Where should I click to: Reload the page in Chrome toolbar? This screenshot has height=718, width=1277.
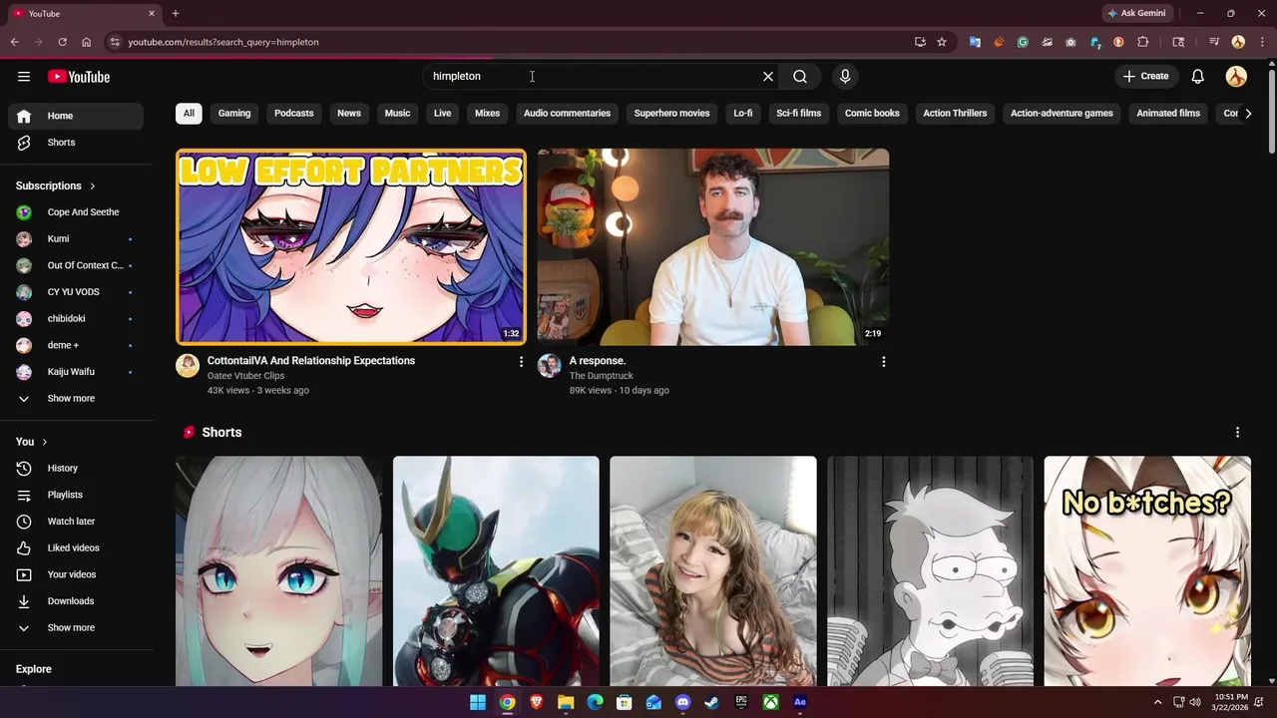click(x=62, y=42)
